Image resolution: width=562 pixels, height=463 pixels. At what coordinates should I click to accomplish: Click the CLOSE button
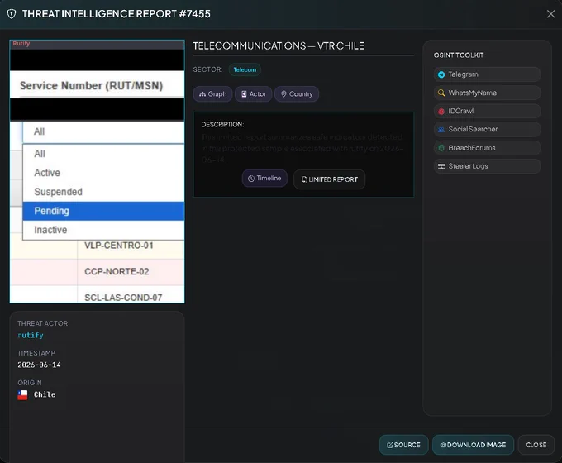(536, 445)
